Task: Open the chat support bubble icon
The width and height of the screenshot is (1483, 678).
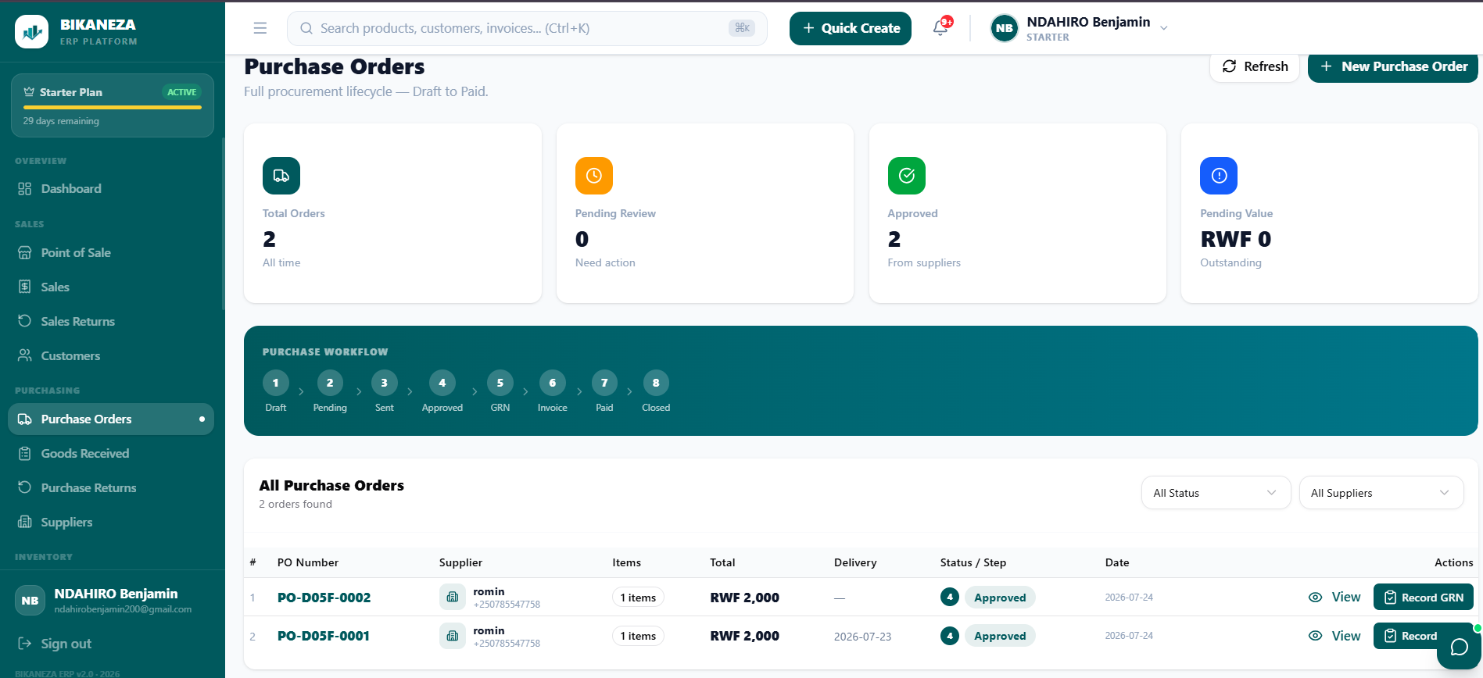Action: pyautogui.click(x=1459, y=647)
